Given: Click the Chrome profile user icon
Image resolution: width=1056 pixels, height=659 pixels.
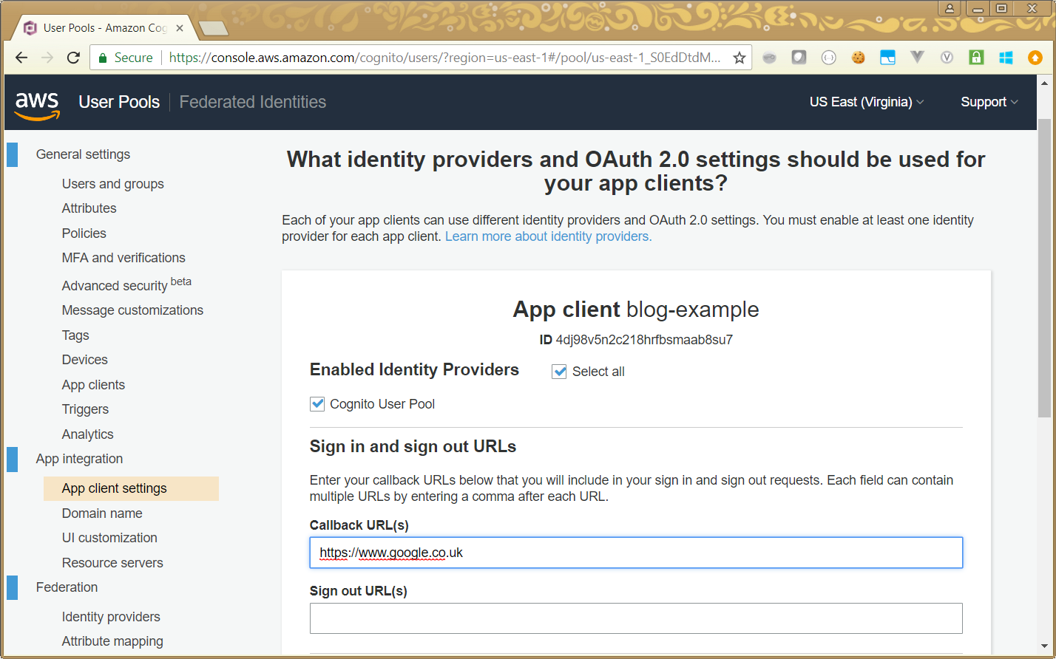Looking at the screenshot, I should [x=949, y=9].
